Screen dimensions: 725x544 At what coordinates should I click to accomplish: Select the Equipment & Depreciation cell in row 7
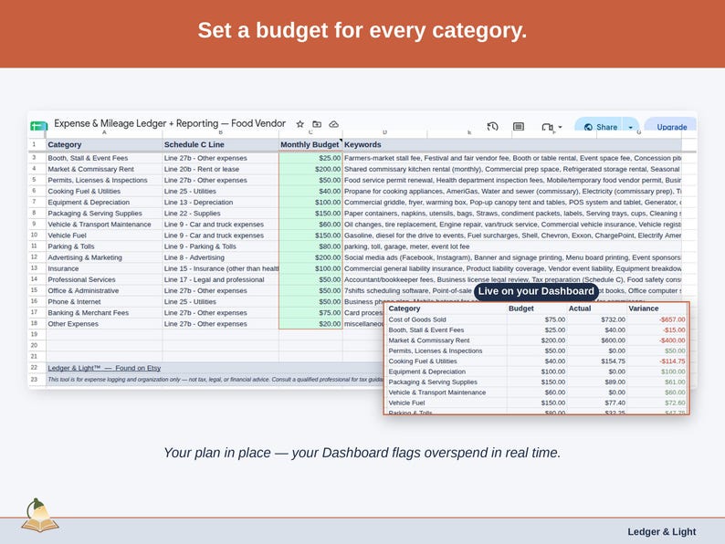(x=104, y=203)
